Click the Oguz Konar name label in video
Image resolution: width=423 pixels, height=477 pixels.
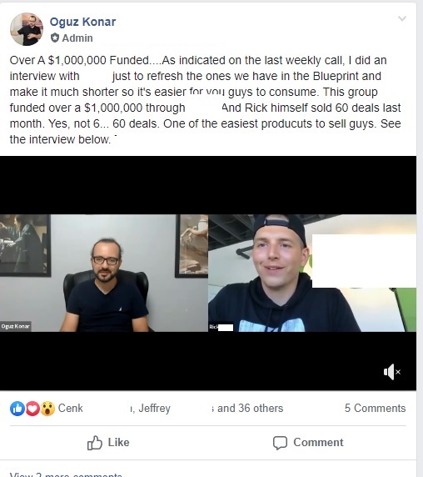tap(15, 326)
